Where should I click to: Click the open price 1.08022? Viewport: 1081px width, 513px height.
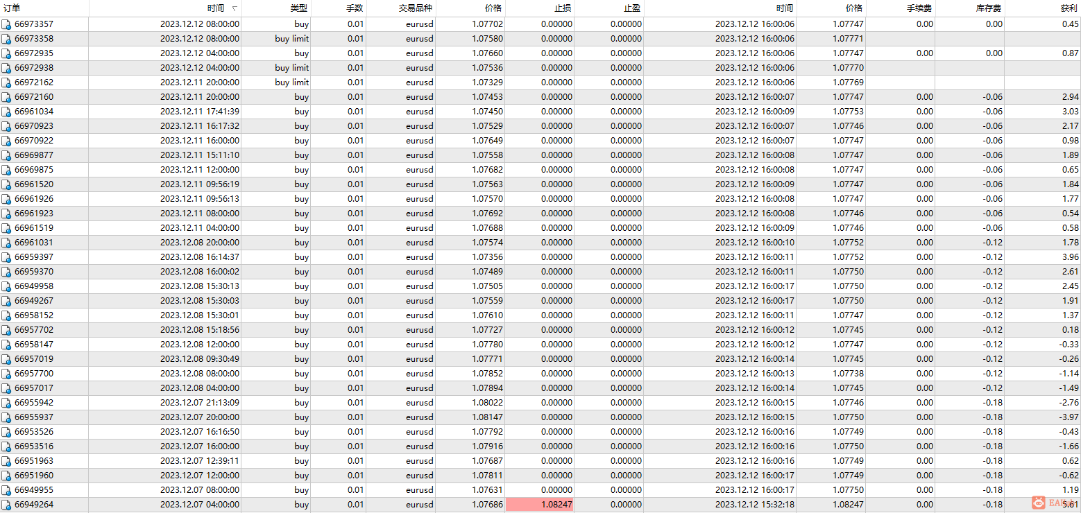(x=487, y=403)
